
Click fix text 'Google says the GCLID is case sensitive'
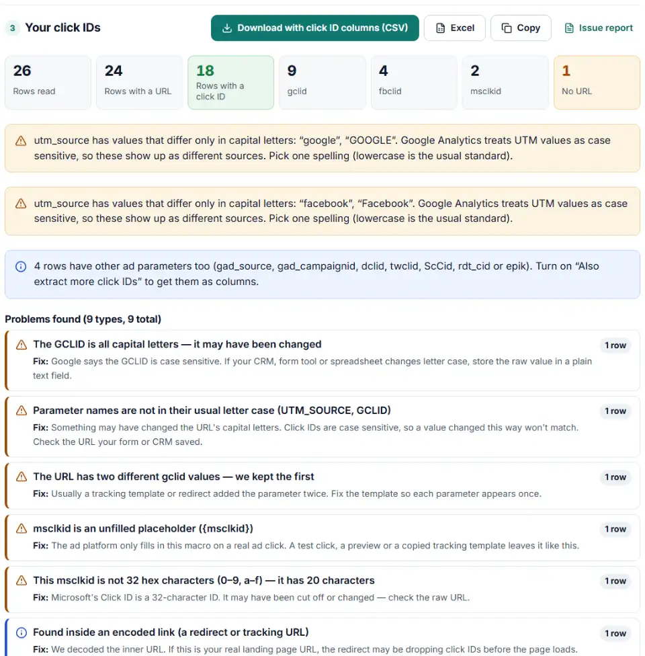click(x=312, y=368)
